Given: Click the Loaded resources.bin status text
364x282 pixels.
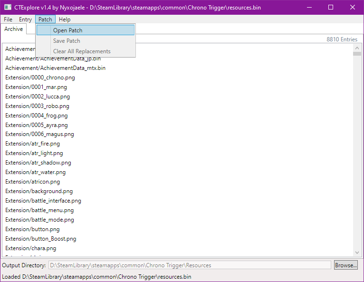Looking at the screenshot, I should (96, 277).
